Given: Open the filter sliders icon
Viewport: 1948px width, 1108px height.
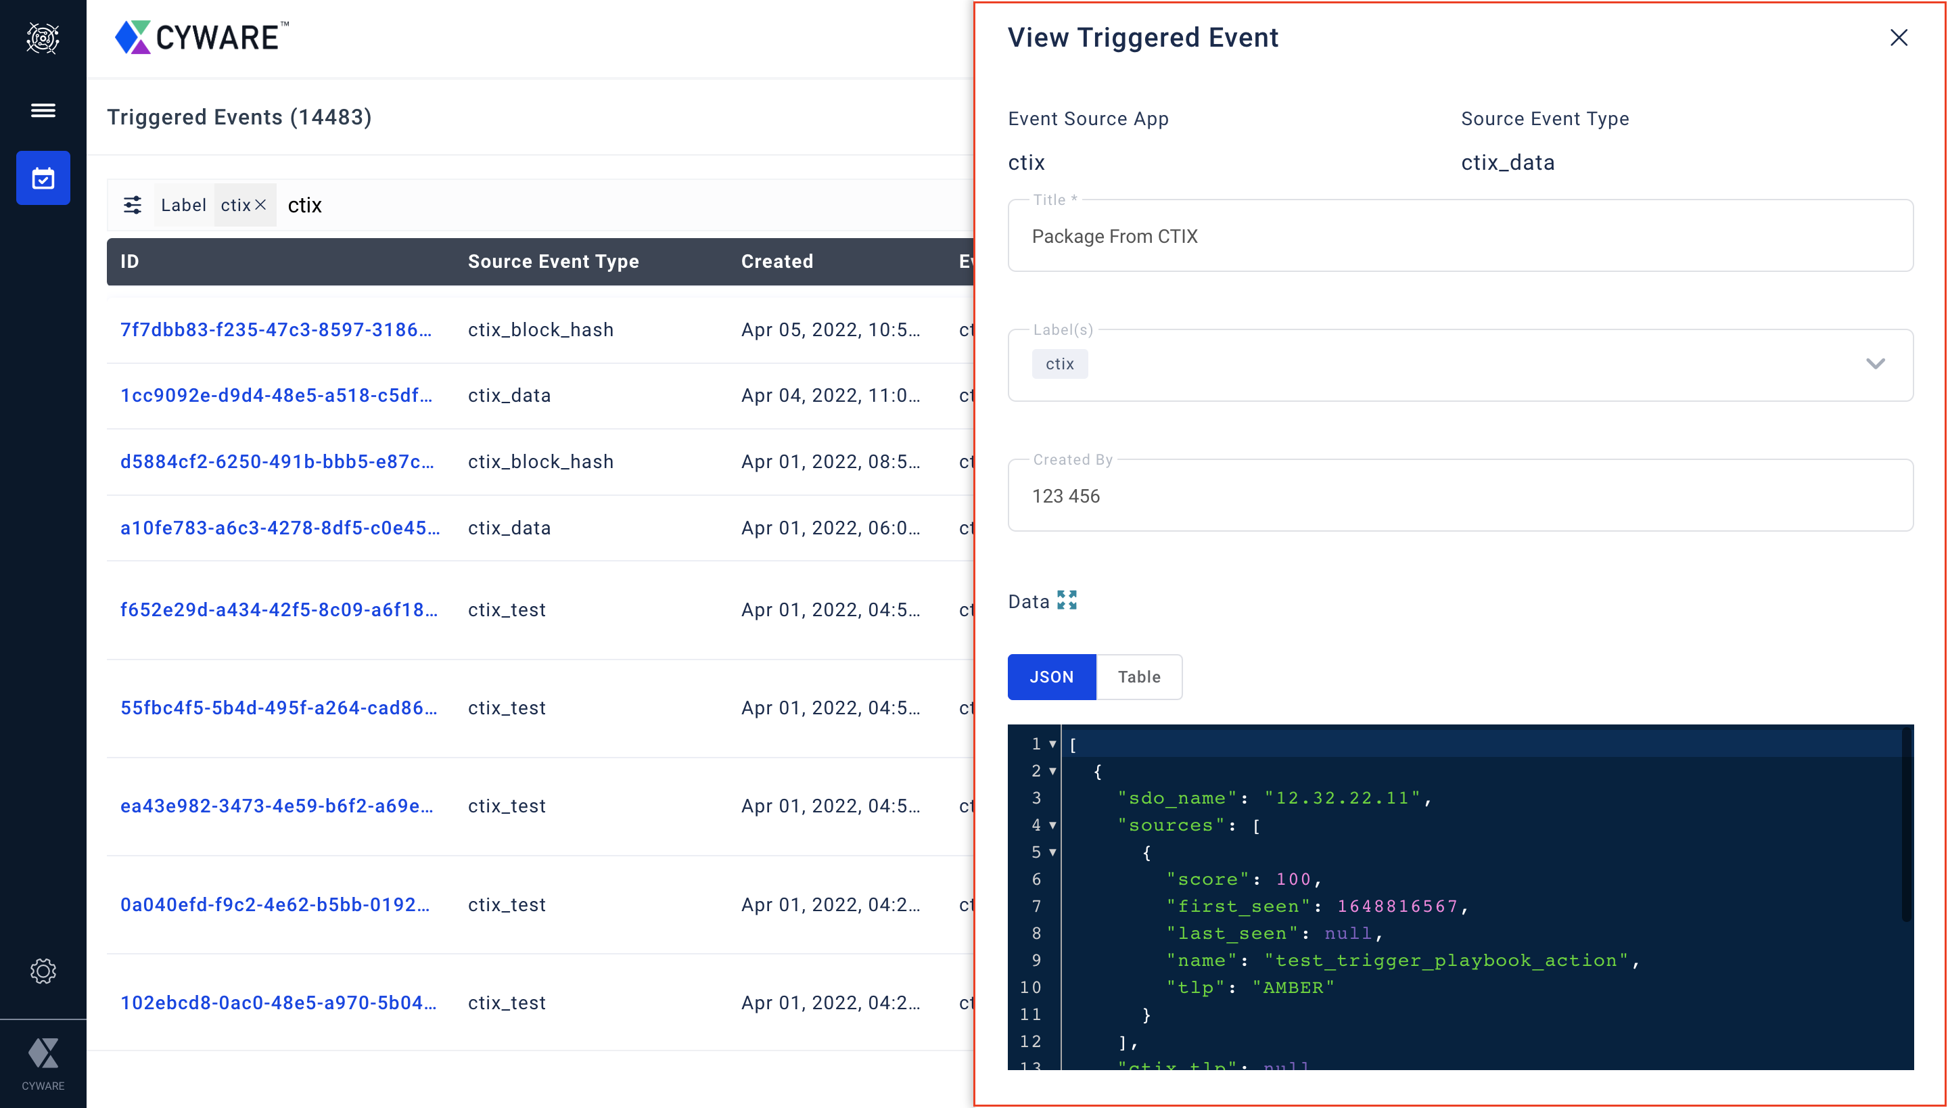Looking at the screenshot, I should tap(133, 205).
